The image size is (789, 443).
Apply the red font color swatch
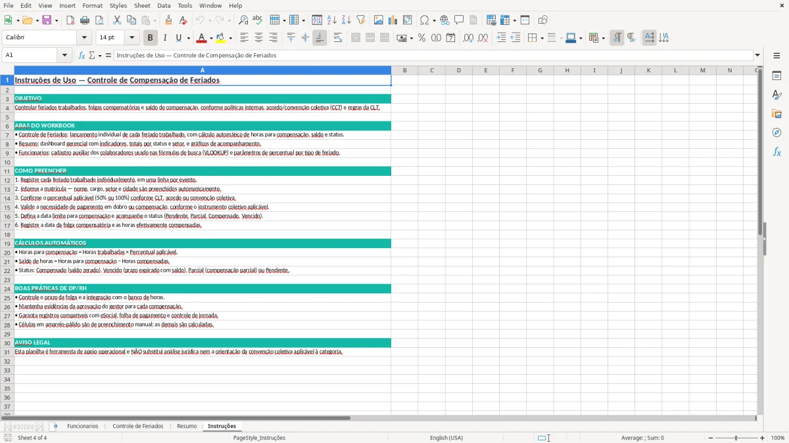click(x=202, y=38)
